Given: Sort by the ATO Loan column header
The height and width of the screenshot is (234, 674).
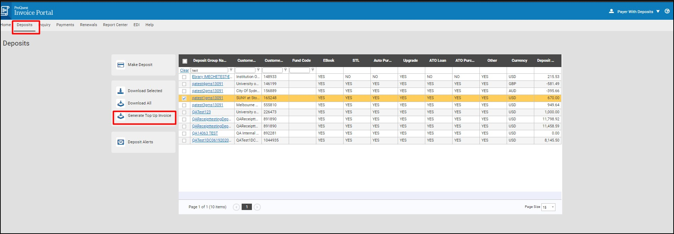Looking at the screenshot, I should 438,61.
